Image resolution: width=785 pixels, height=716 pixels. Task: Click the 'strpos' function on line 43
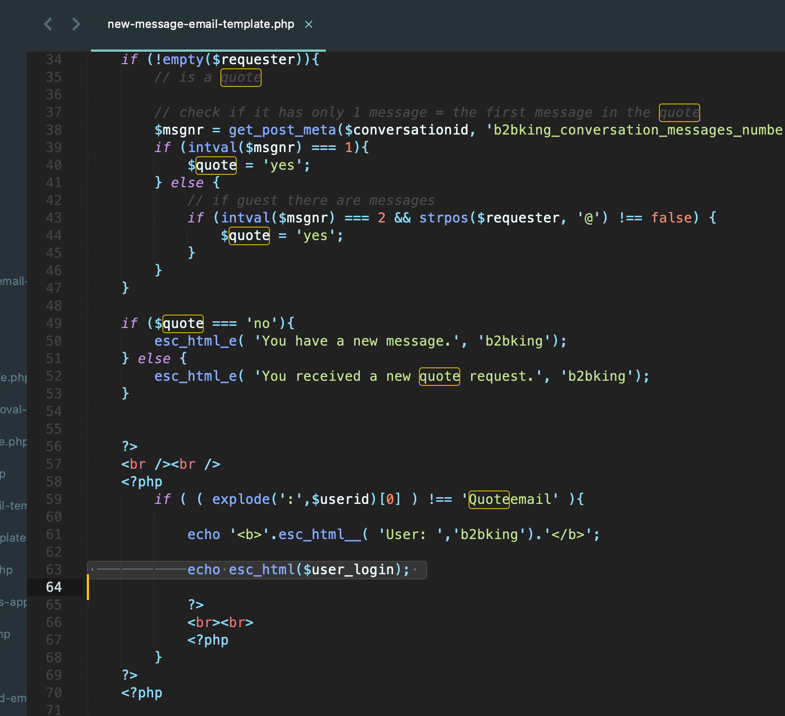pos(444,218)
